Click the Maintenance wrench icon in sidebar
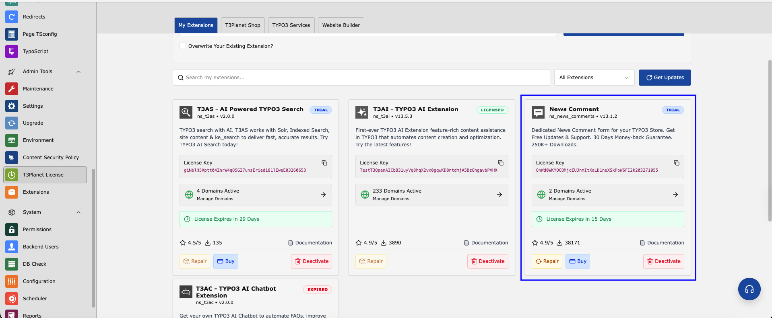The width and height of the screenshot is (772, 318). point(12,89)
